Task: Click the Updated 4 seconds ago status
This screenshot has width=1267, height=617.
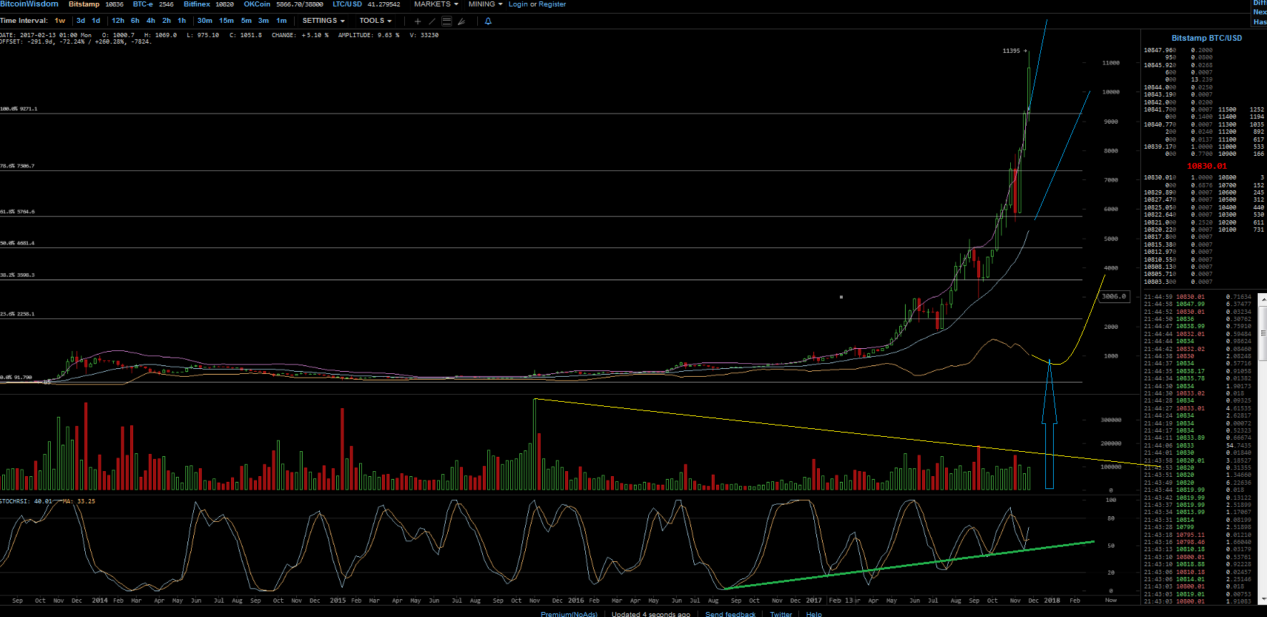Action: [651, 613]
